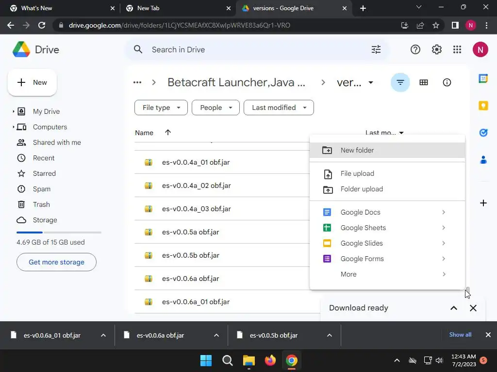Open Google Drive home via Drive logo
The height and width of the screenshot is (372, 497).
point(36,50)
